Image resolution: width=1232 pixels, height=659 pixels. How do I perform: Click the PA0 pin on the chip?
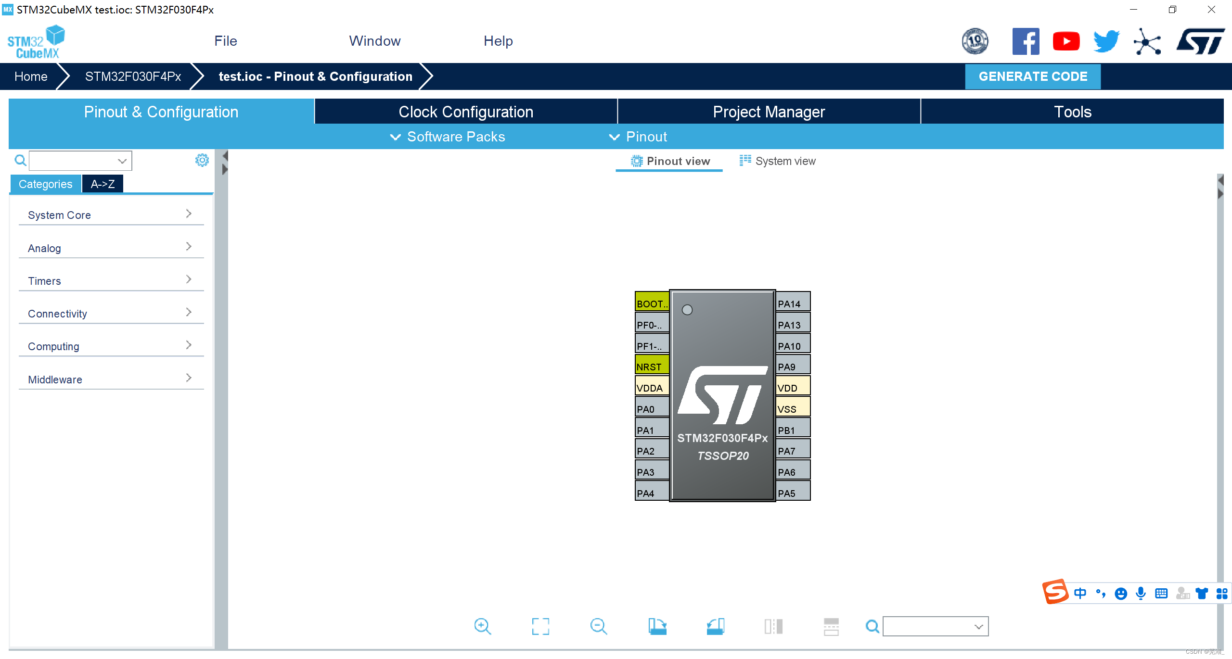click(x=652, y=407)
